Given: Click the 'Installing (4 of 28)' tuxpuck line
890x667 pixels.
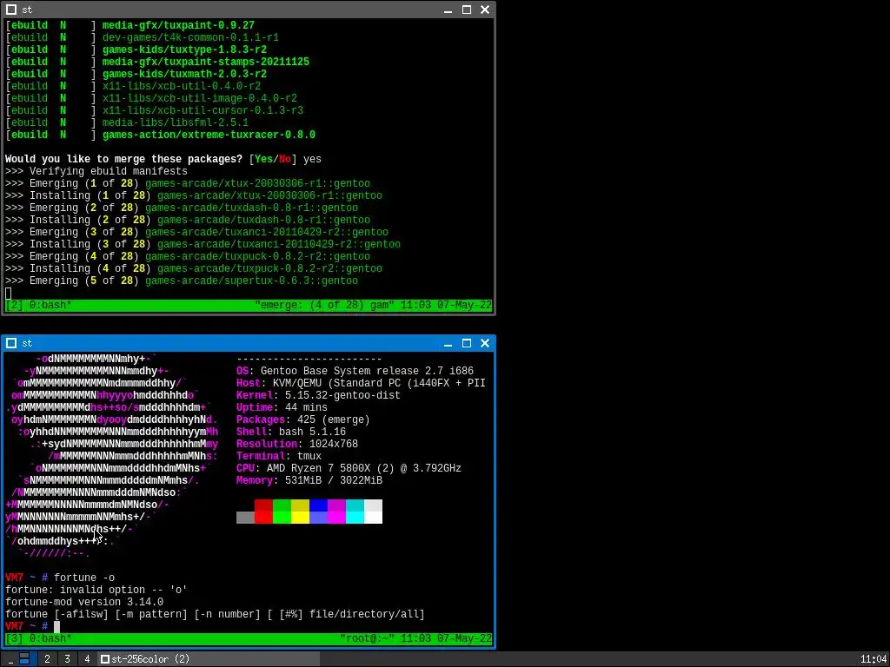Looking at the screenshot, I should point(194,269).
